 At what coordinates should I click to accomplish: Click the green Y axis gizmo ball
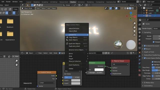130,18
